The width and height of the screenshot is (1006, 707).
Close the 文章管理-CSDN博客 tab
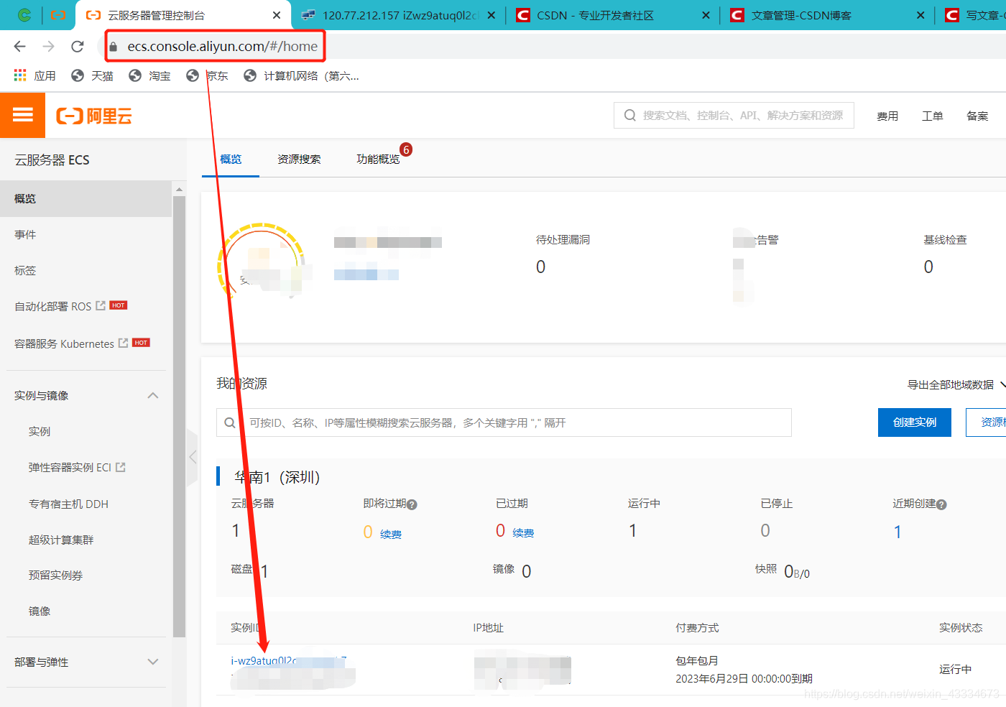(920, 15)
